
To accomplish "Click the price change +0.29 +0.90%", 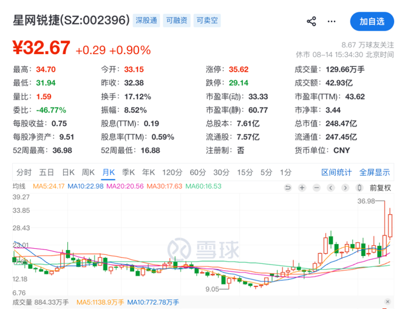I will click(113, 50).
